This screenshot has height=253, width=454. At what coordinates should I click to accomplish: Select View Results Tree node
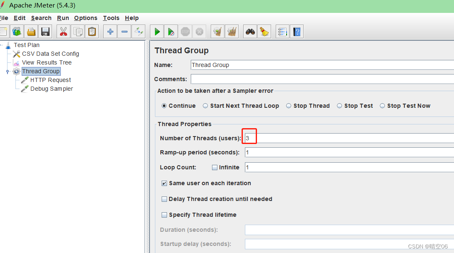coord(47,63)
